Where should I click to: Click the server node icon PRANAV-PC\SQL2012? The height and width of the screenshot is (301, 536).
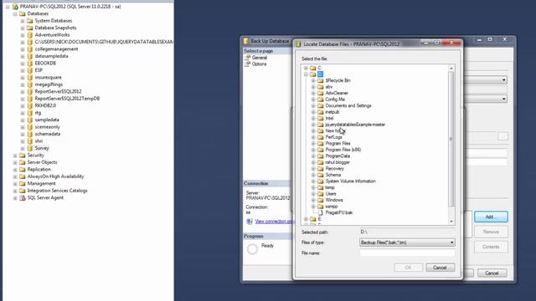[x=15, y=7]
